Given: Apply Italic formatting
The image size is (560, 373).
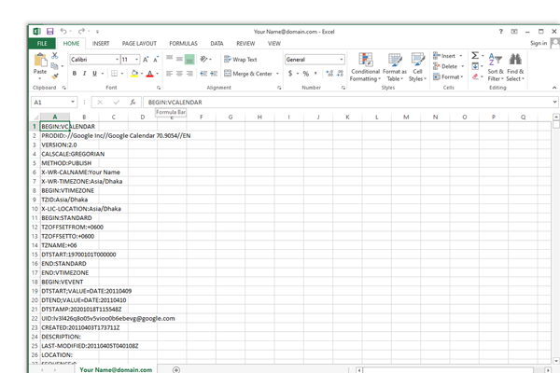Looking at the screenshot, I should pyautogui.click(x=84, y=74).
